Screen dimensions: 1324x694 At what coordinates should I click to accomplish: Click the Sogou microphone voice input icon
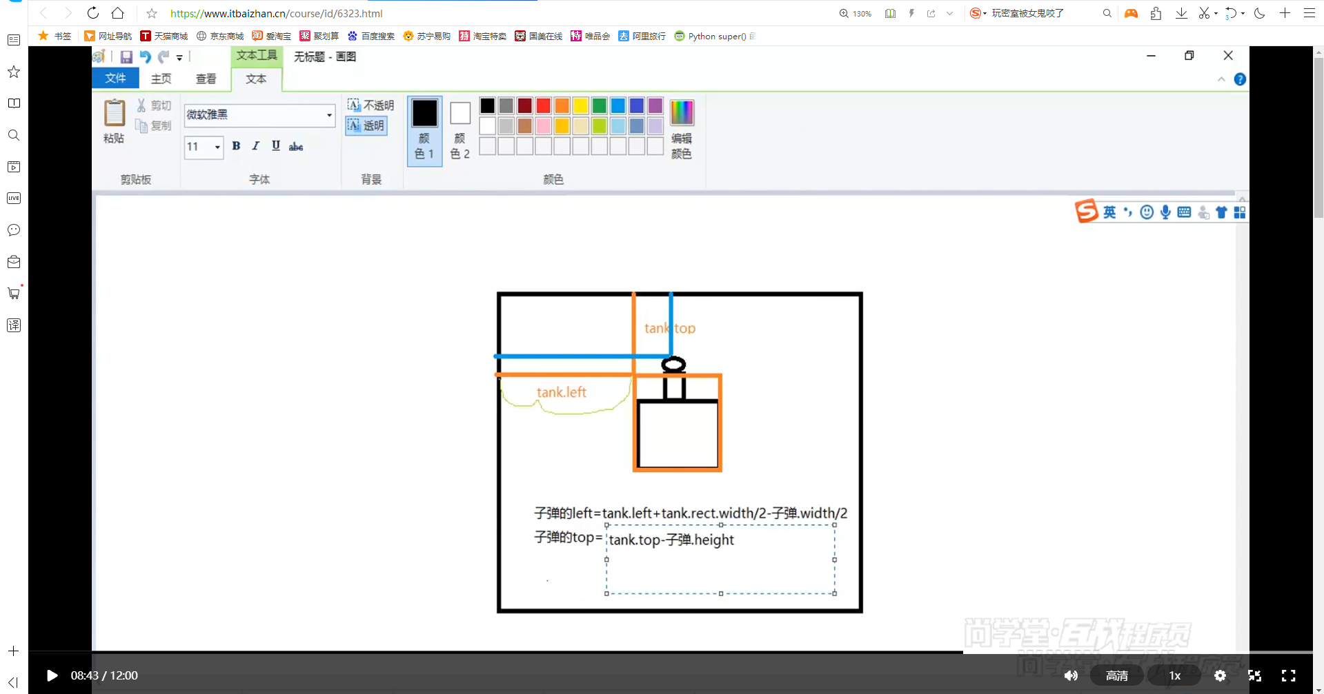(x=1165, y=212)
